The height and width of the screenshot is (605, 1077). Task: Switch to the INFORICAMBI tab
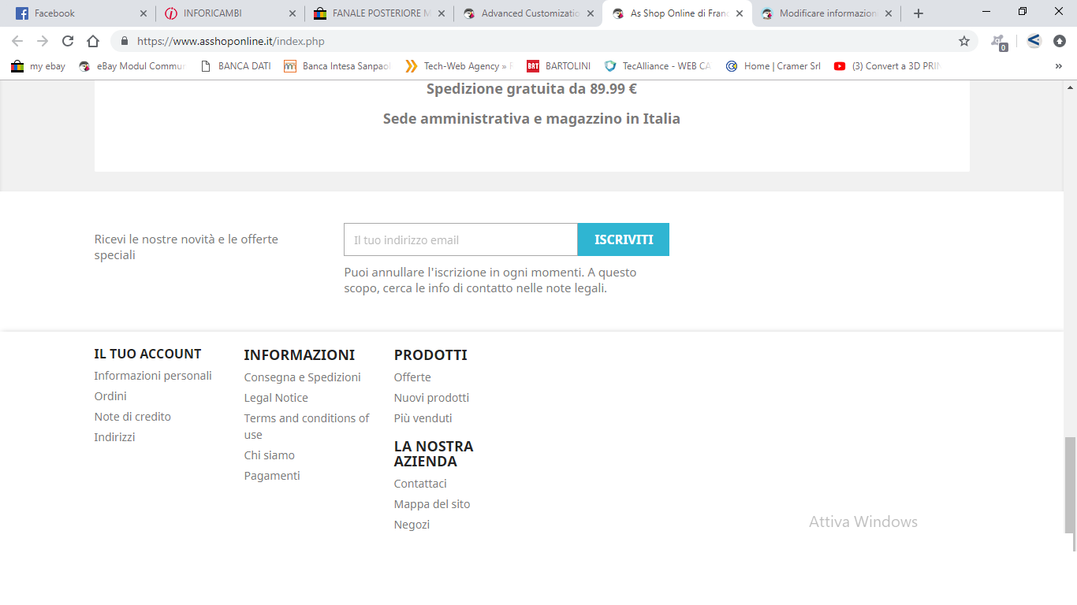pyautogui.click(x=229, y=13)
